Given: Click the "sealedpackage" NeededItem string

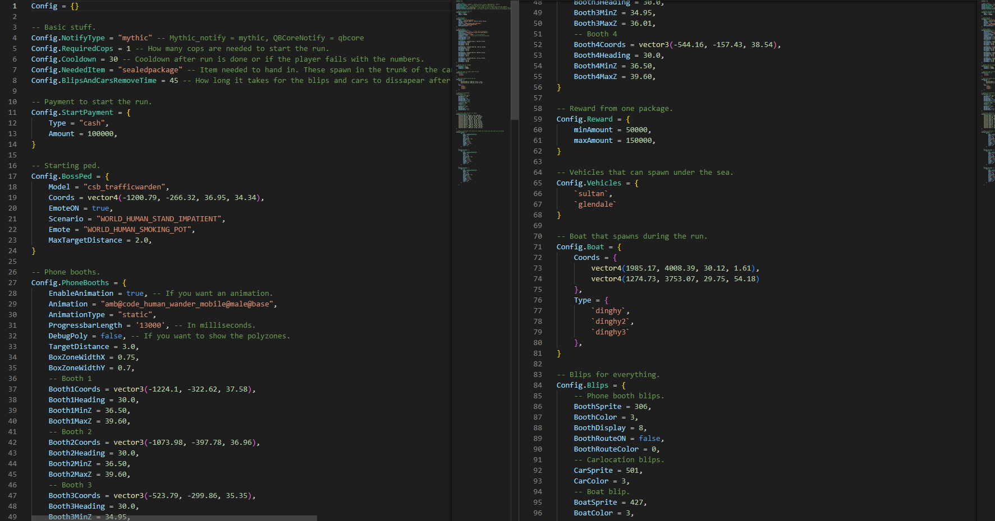Looking at the screenshot, I should pyautogui.click(x=150, y=70).
